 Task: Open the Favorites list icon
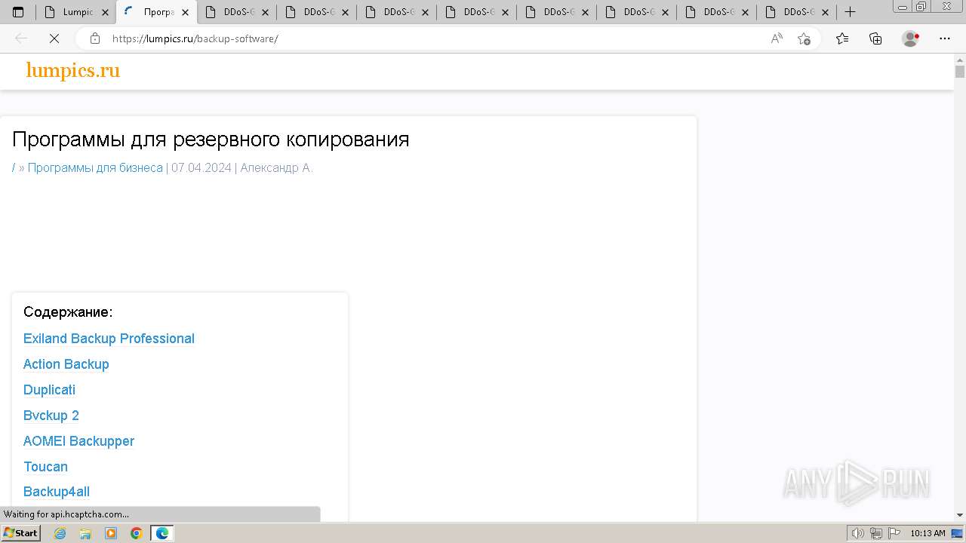coord(842,38)
